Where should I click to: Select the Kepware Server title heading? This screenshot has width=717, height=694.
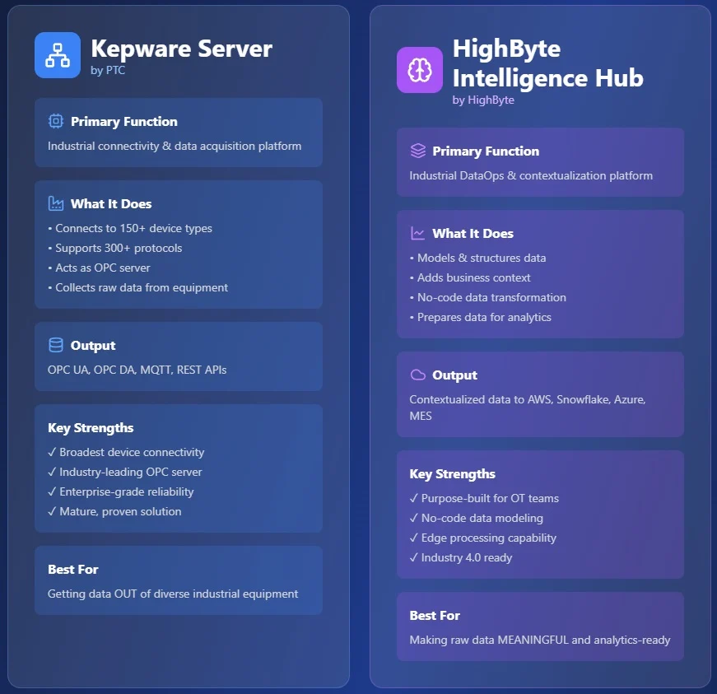tap(181, 49)
